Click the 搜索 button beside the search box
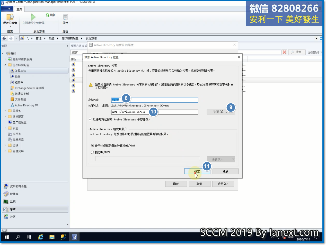Image resolution: width=326 pixels, height=245 pixels. pos(297,52)
